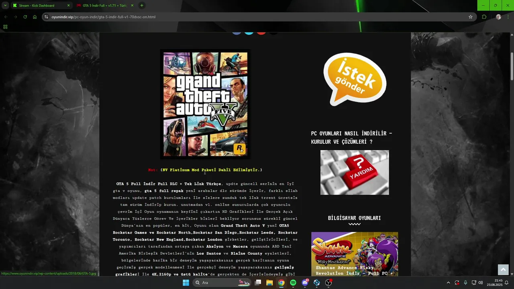Reload the current page
Viewport: 514px width, 289px height.
[x=25, y=17]
